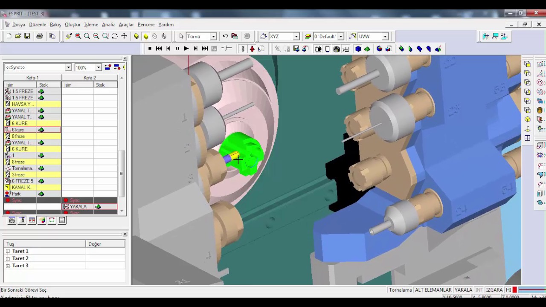Open the Analiz menu
546x307 pixels.
point(108,25)
